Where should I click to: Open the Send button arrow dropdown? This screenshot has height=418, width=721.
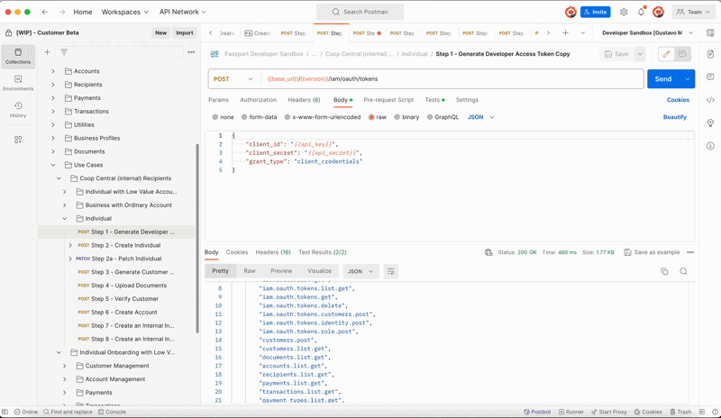687,79
